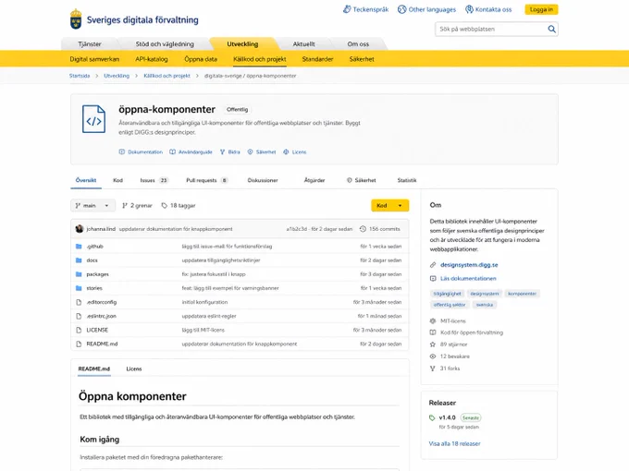Select the Tjänster main tab

click(90, 44)
